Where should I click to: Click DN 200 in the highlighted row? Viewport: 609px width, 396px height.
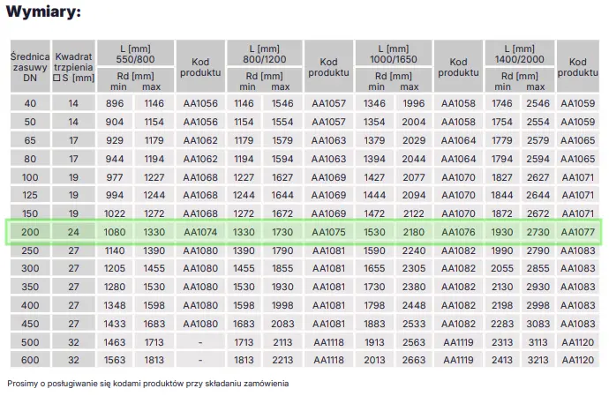coord(30,232)
